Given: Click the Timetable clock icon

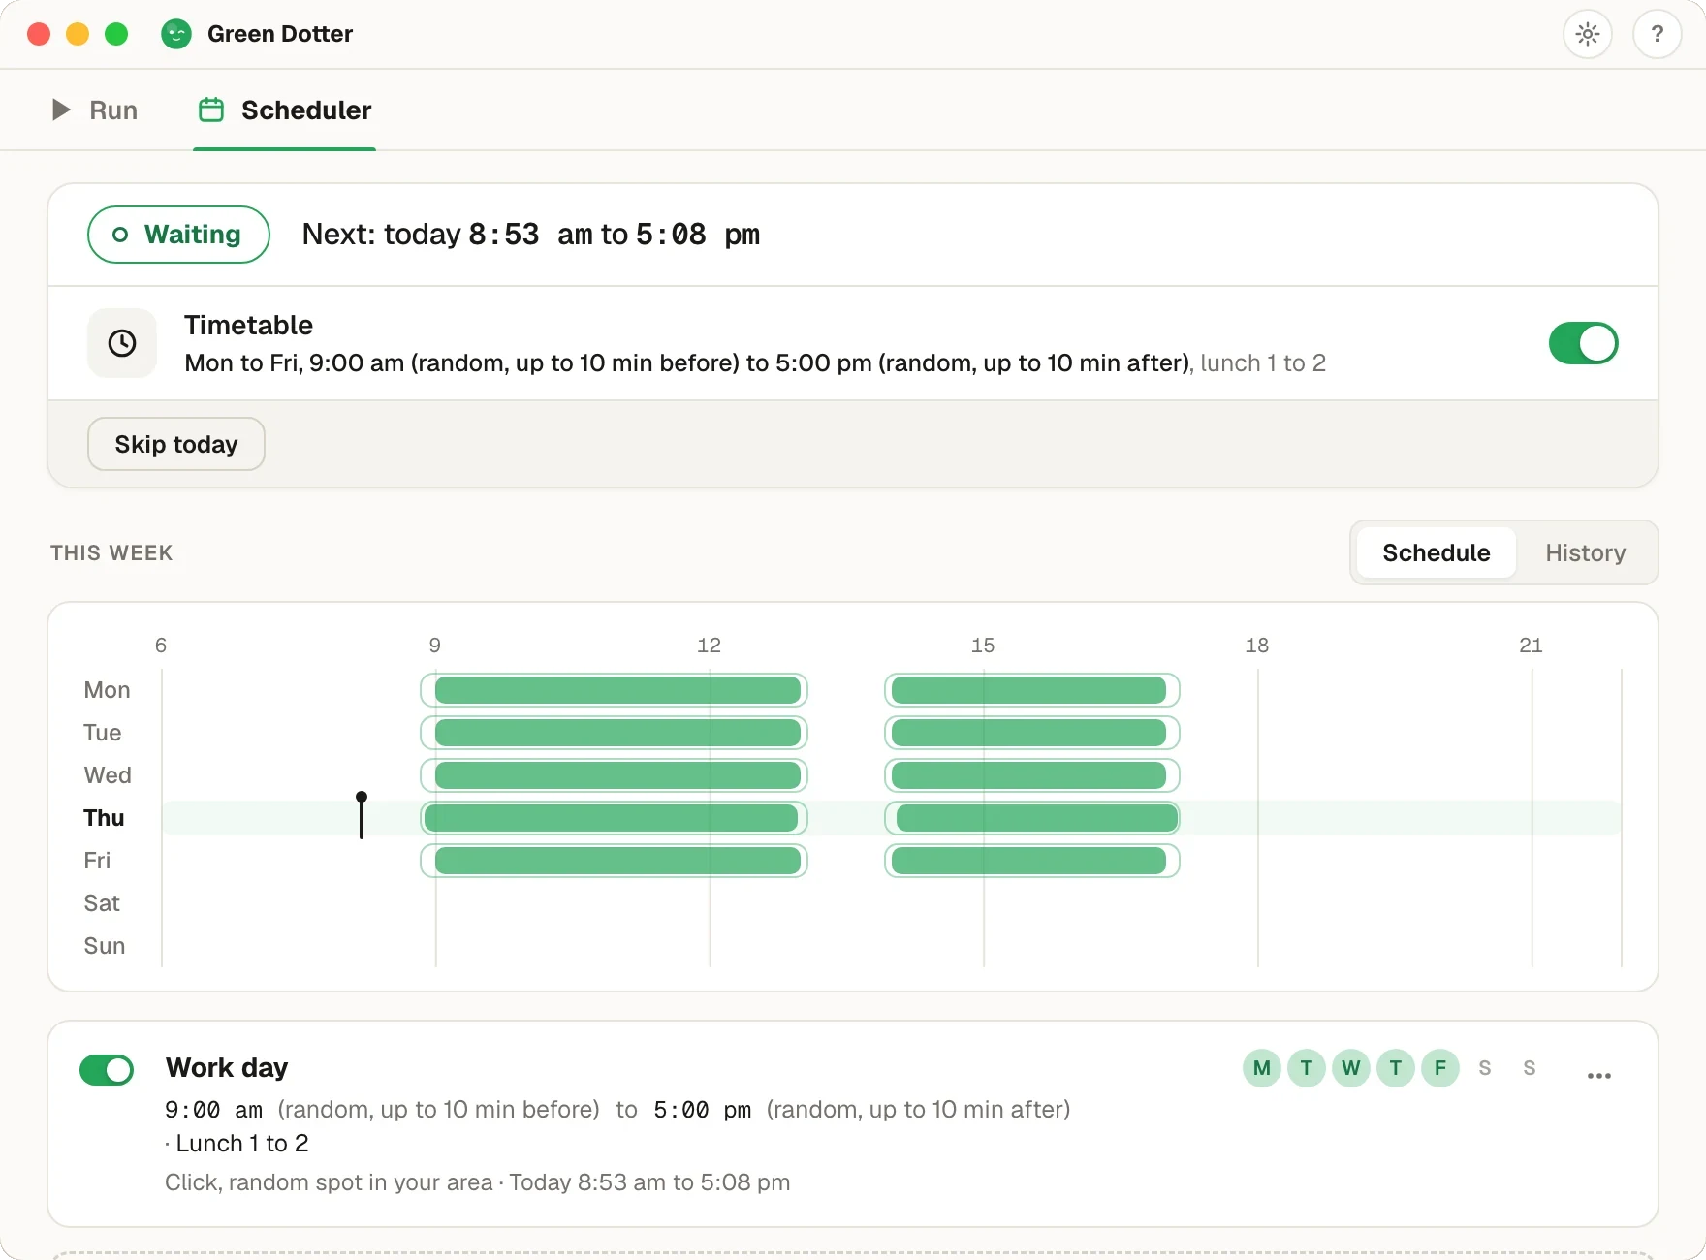Looking at the screenshot, I should click(x=122, y=343).
